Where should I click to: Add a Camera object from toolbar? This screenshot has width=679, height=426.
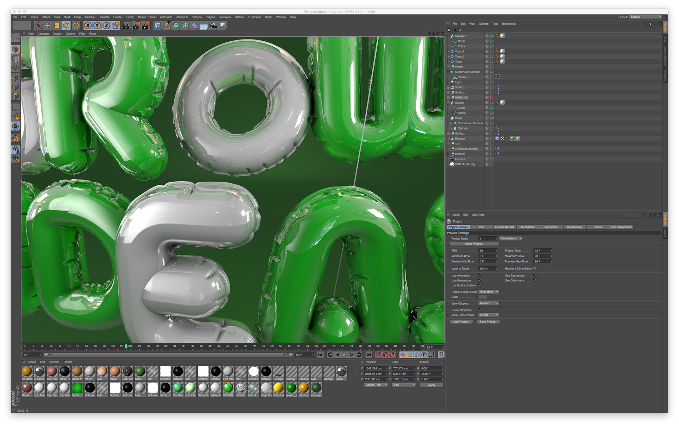point(213,25)
